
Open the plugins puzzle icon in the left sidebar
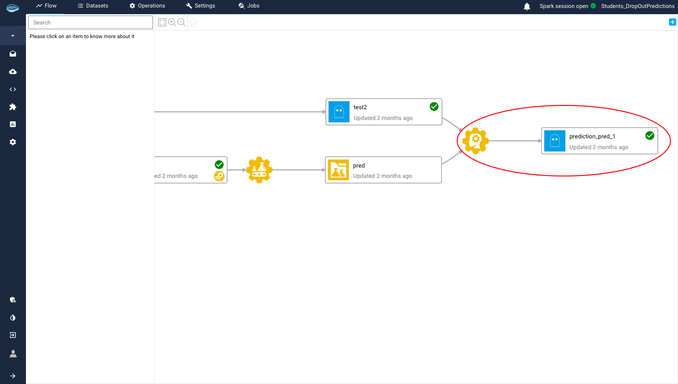(12, 107)
